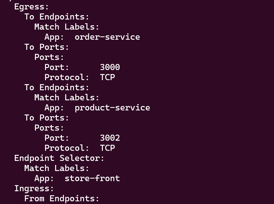Image resolution: width=274 pixels, height=204 pixels.
Task: Click the 'product-service' app label value
Action: click(112, 108)
